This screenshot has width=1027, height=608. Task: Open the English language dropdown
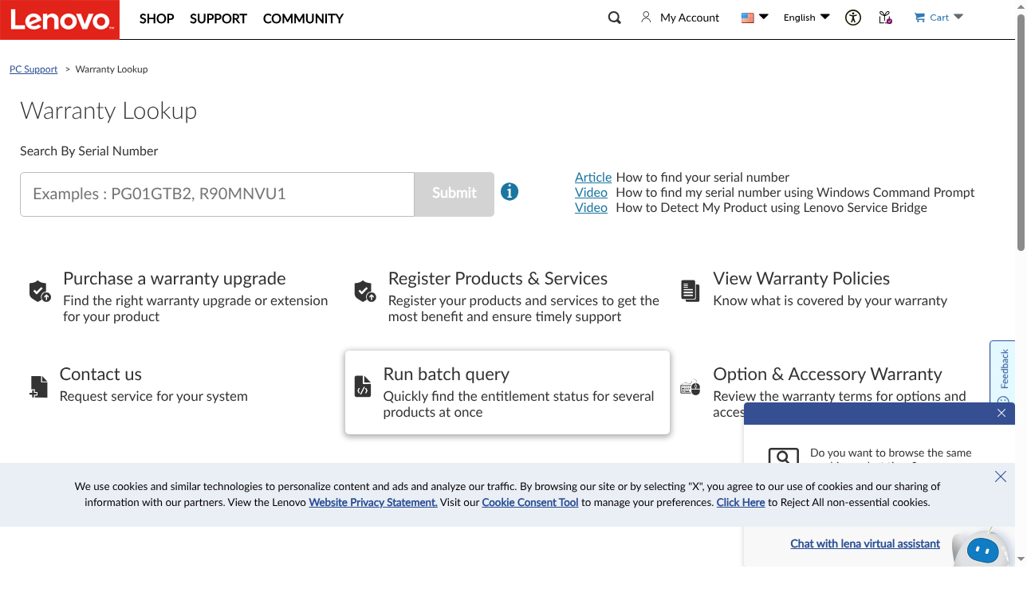coord(806,18)
